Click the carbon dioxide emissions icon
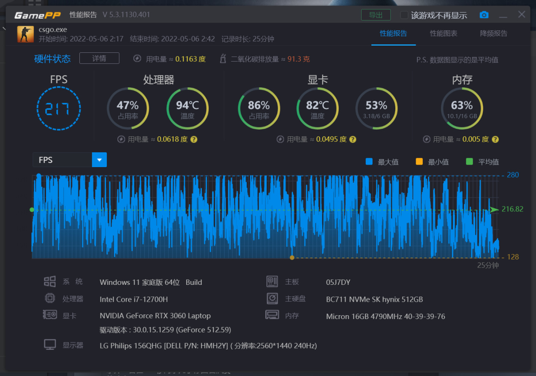This screenshot has width=536, height=376. [223, 59]
